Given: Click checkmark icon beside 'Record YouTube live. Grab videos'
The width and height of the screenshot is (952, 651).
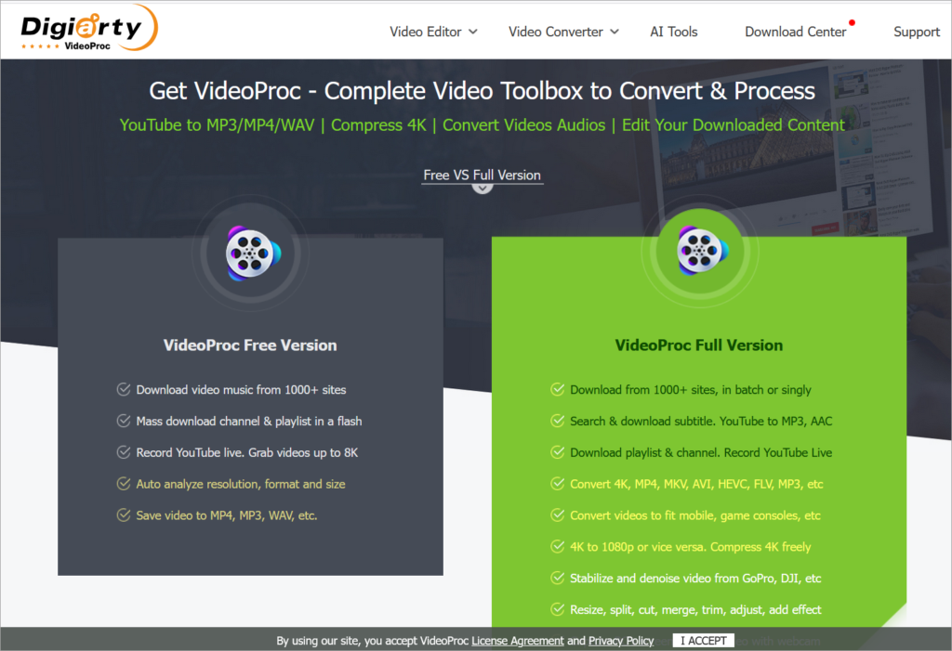Looking at the screenshot, I should pyautogui.click(x=124, y=452).
